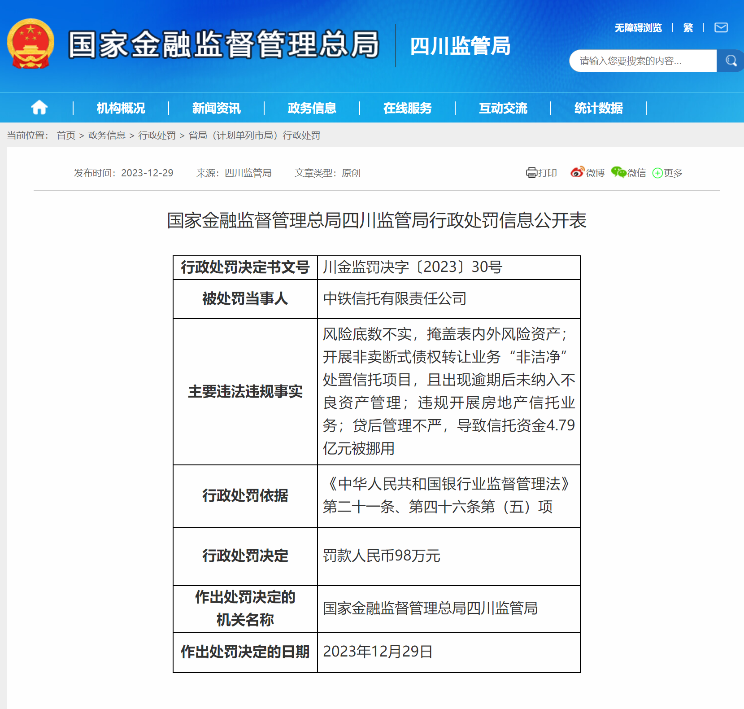The height and width of the screenshot is (709, 744).
Task: Click the 行政处罚 breadcrumb link
Action: coord(157,135)
